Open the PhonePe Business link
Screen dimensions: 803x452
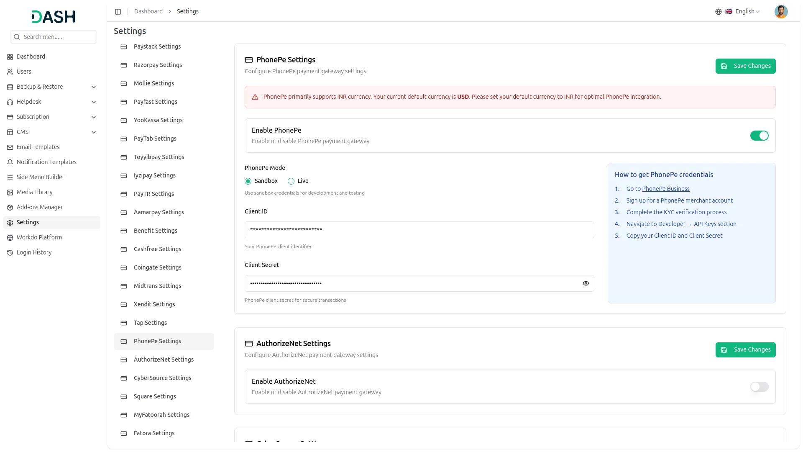(x=666, y=189)
